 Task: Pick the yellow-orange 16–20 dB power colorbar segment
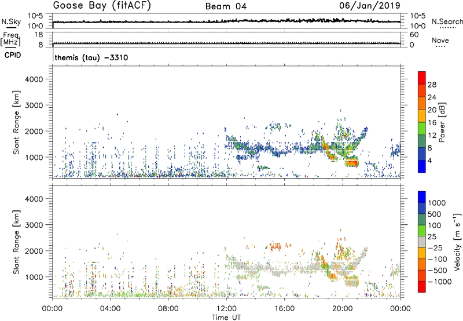tap(422, 116)
